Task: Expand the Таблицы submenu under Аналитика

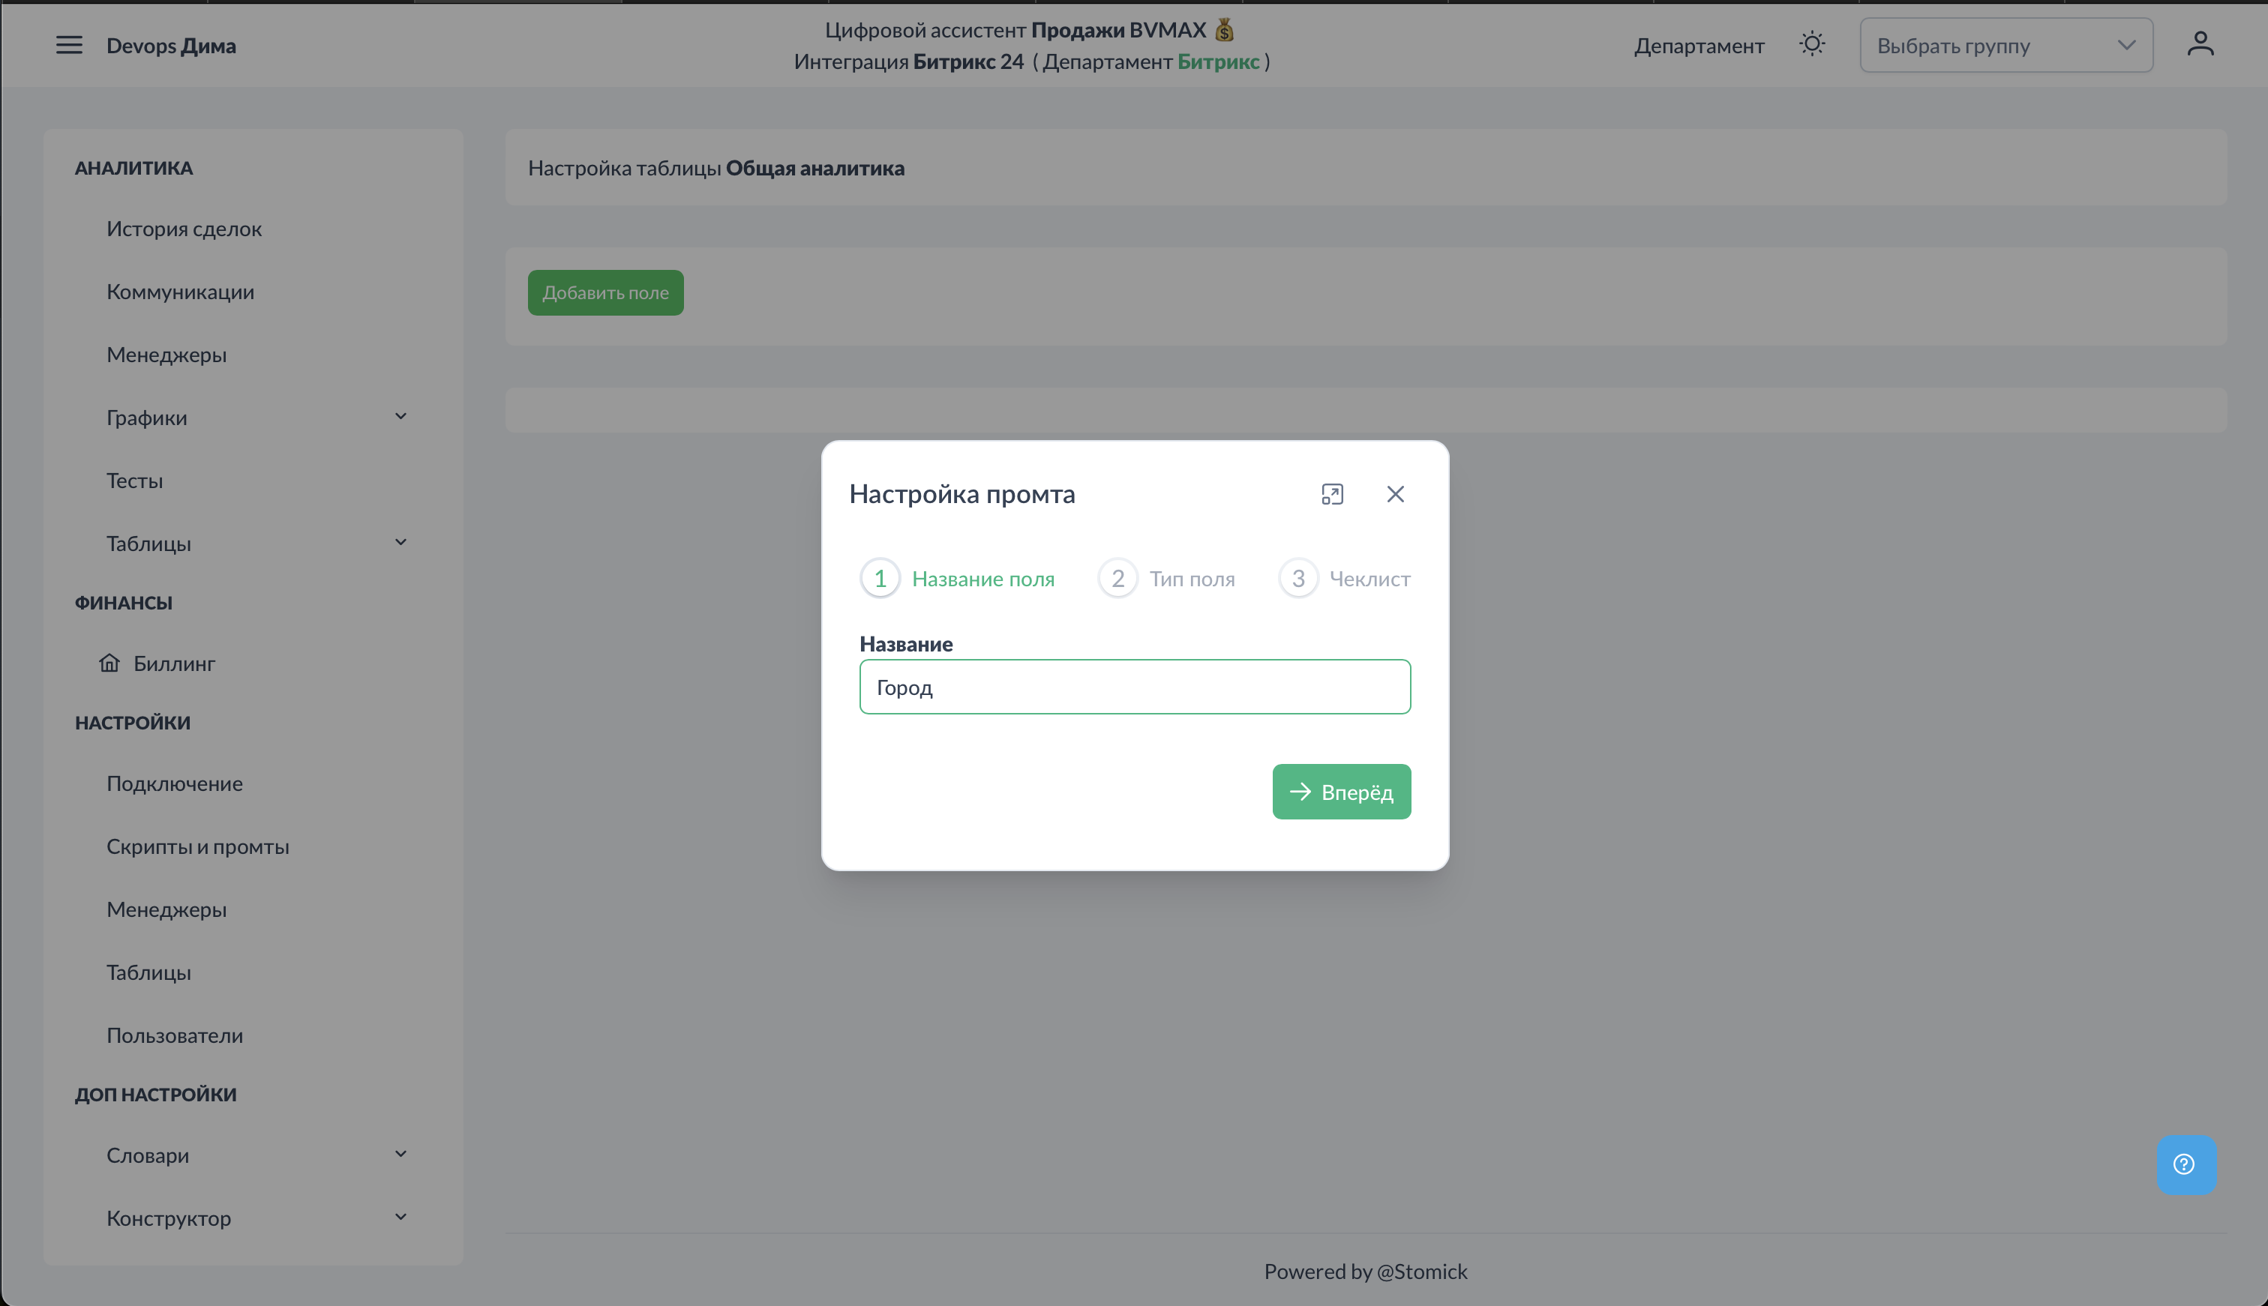Action: [400, 543]
